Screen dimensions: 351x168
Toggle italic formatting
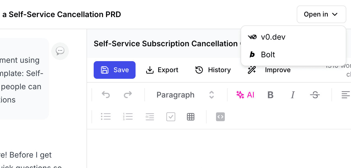pyautogui.click(x=293, y=95)
